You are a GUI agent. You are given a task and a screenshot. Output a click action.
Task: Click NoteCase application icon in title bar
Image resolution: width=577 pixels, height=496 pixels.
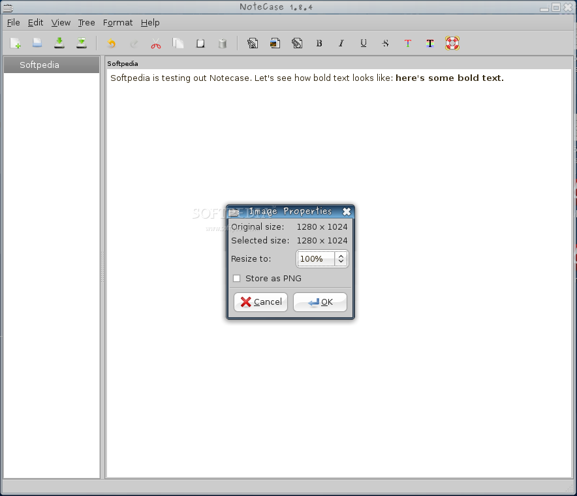[x=8, y=7]
